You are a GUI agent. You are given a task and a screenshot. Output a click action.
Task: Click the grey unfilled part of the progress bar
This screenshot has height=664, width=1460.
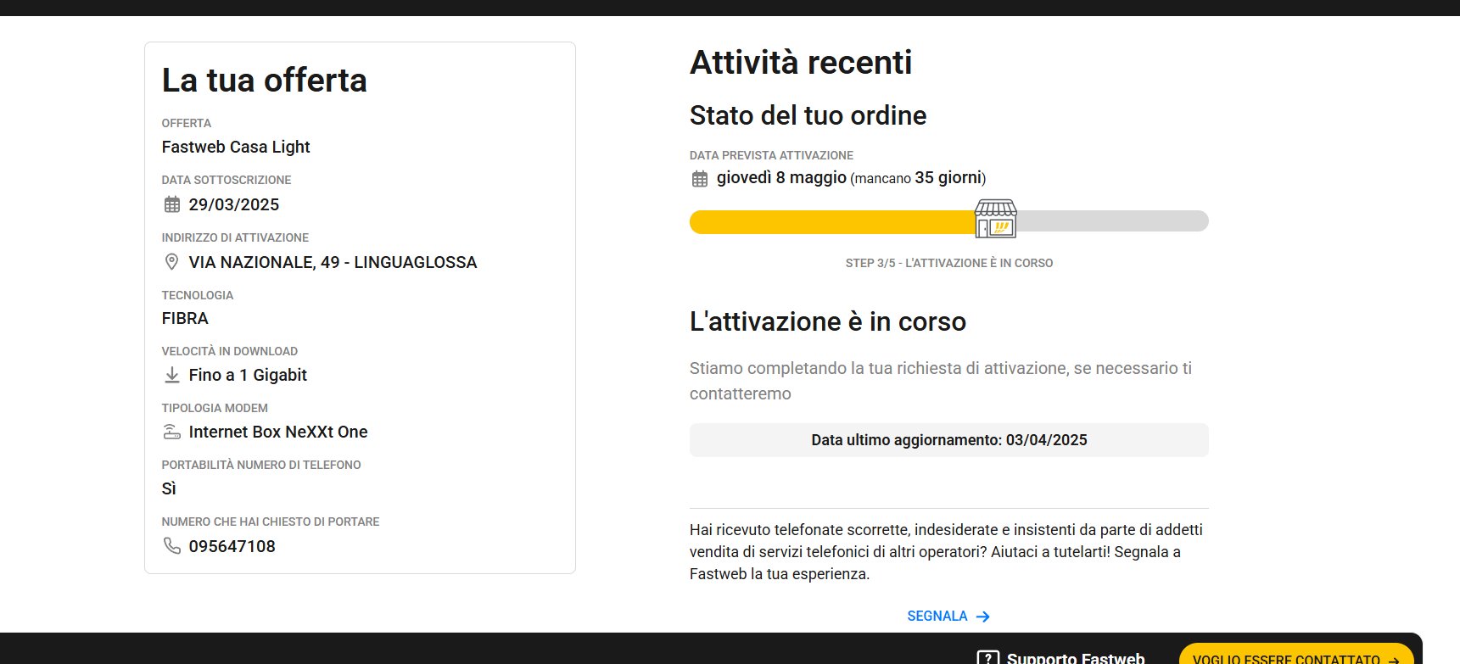click(x=1111, y=222)
